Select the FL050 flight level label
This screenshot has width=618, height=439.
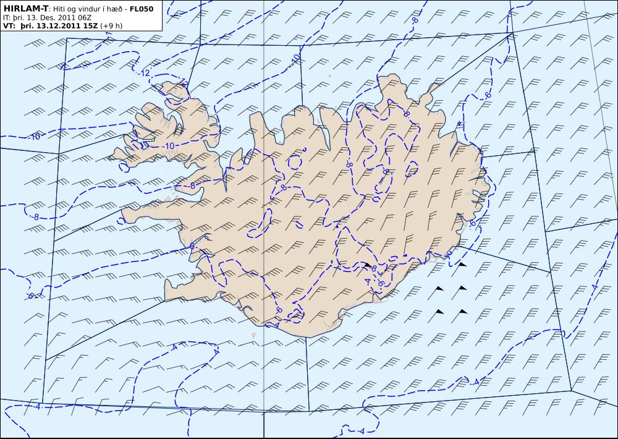142,9
